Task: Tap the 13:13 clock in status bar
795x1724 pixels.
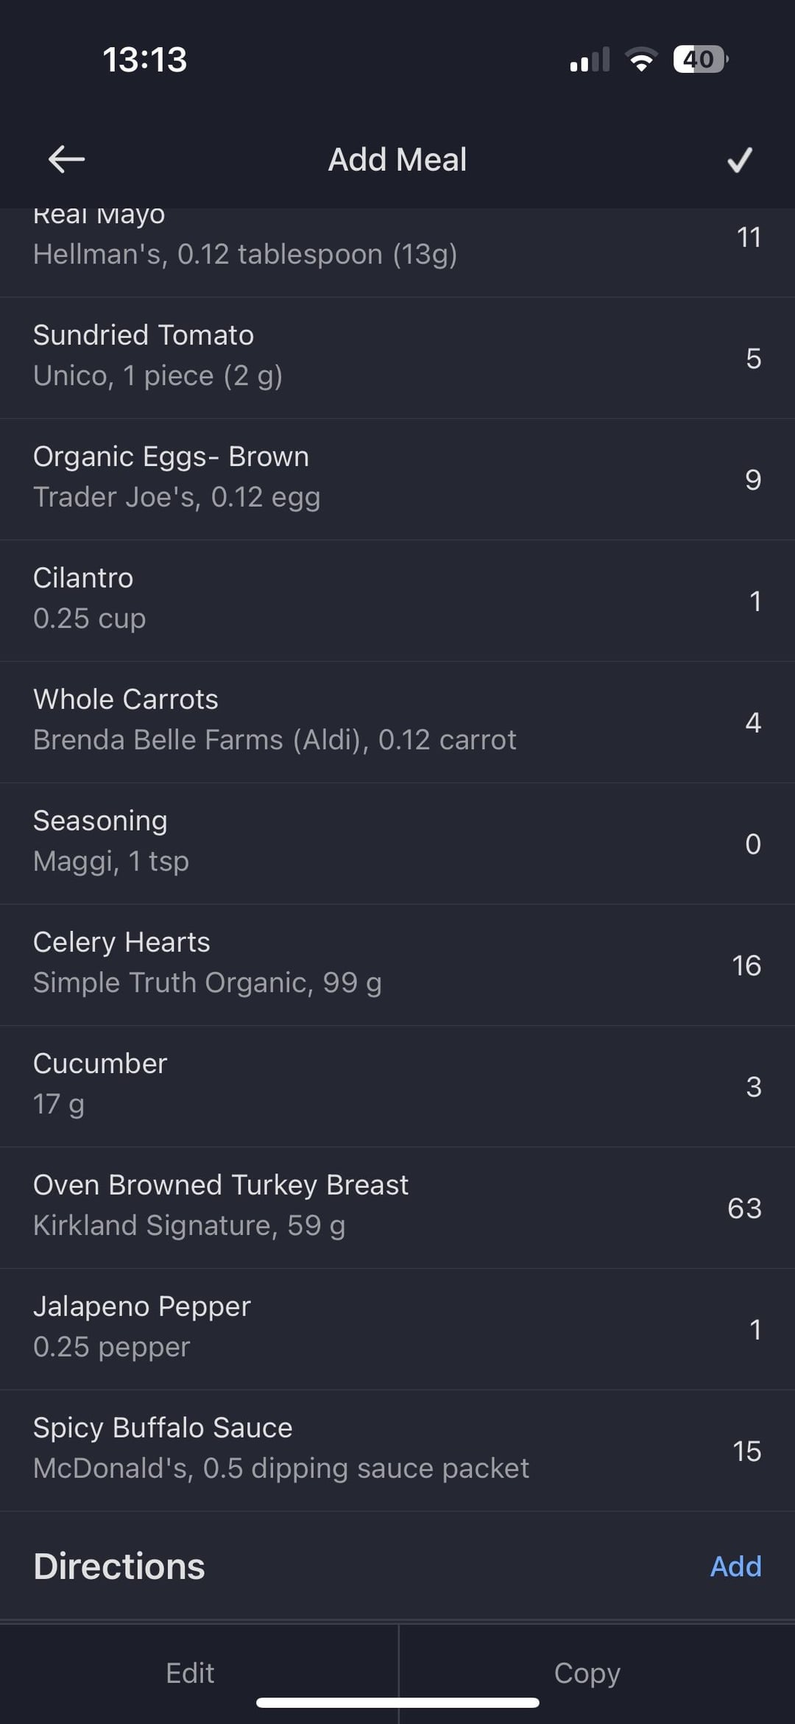Action: [145, 60]
